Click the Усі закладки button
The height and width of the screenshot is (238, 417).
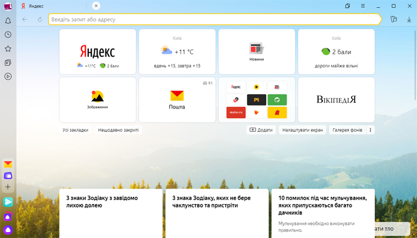(75, 130)
